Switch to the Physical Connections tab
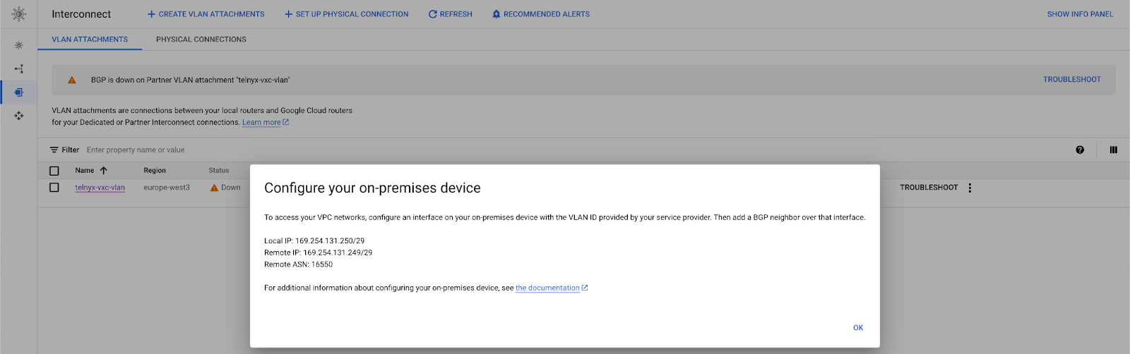The width and height of the screenshot is (1130, 354). coord(201,39)
